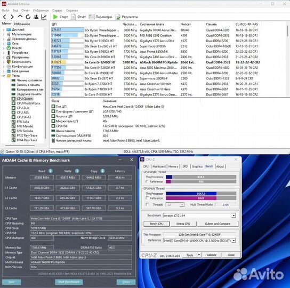Open the Справка menu

coord(72,11)
